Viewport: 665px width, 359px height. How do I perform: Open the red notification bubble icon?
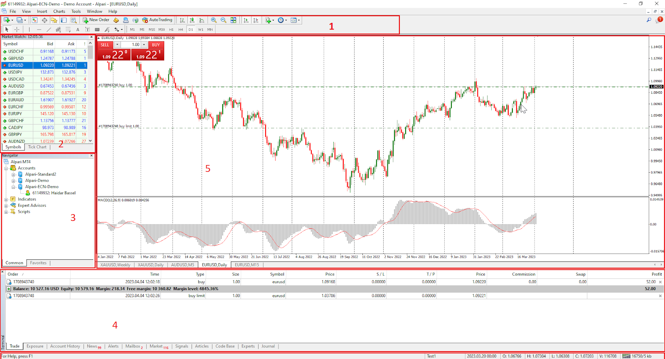[x=659, y=20]
